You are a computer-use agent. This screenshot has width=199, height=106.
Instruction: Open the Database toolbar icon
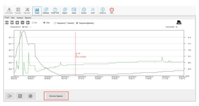click(46, 11)
